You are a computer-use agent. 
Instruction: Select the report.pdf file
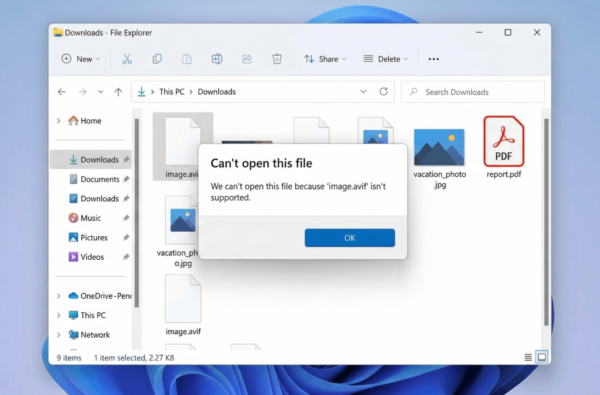[504, 147]
